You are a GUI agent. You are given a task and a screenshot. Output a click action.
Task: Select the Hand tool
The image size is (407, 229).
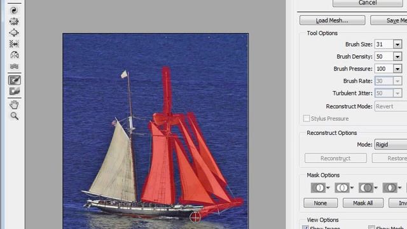tap(14, 104)
